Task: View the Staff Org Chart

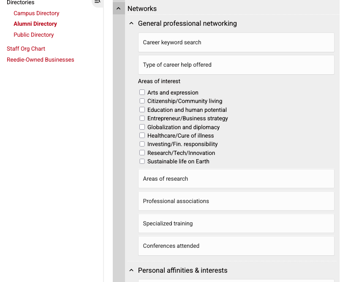Action: 26,49
